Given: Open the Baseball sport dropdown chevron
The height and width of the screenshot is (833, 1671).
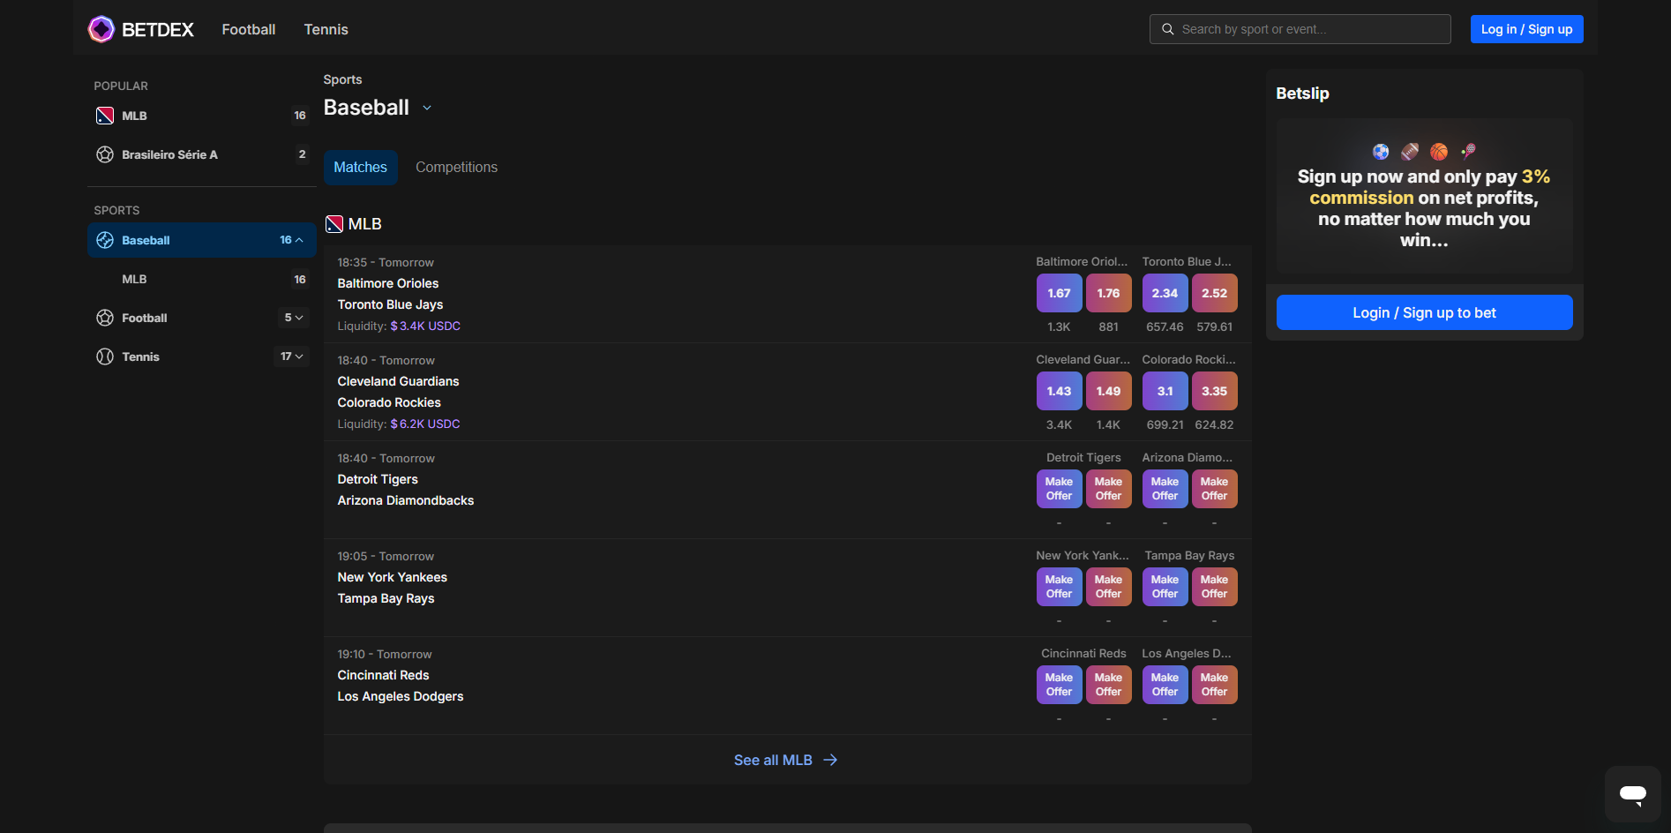Looking at the screenshot, I should (427, 108).
